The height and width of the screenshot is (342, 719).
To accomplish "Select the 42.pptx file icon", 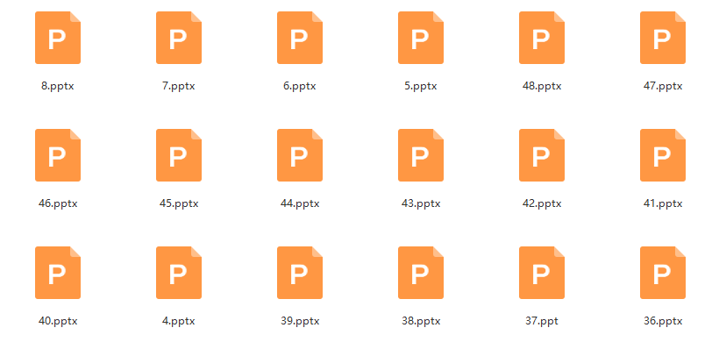I will pyautogui.click(x=542, y=155).
